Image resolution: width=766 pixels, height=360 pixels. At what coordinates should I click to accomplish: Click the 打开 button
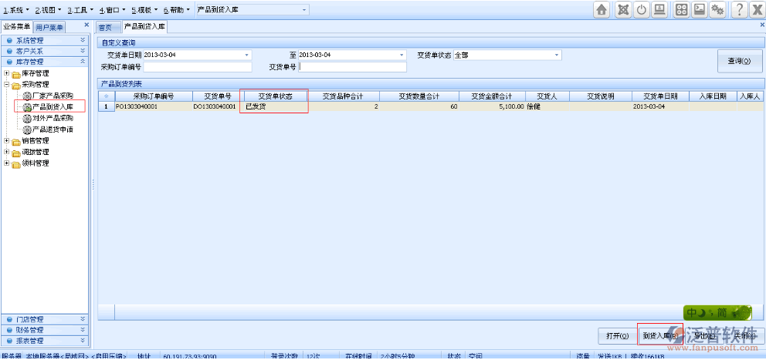click(x=617, y=335)
